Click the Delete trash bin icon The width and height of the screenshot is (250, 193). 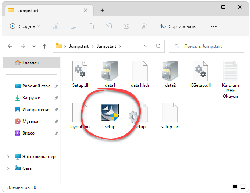[144, 26]
